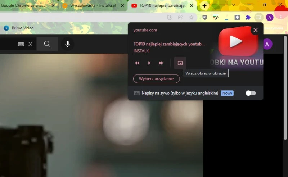Click the Nowy badge
The image size is (288, 177).
tap(227, 93)
